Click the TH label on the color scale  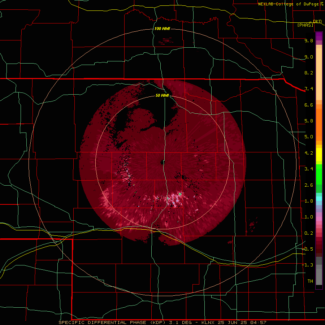pyautogui.click(x=310, y=281)
